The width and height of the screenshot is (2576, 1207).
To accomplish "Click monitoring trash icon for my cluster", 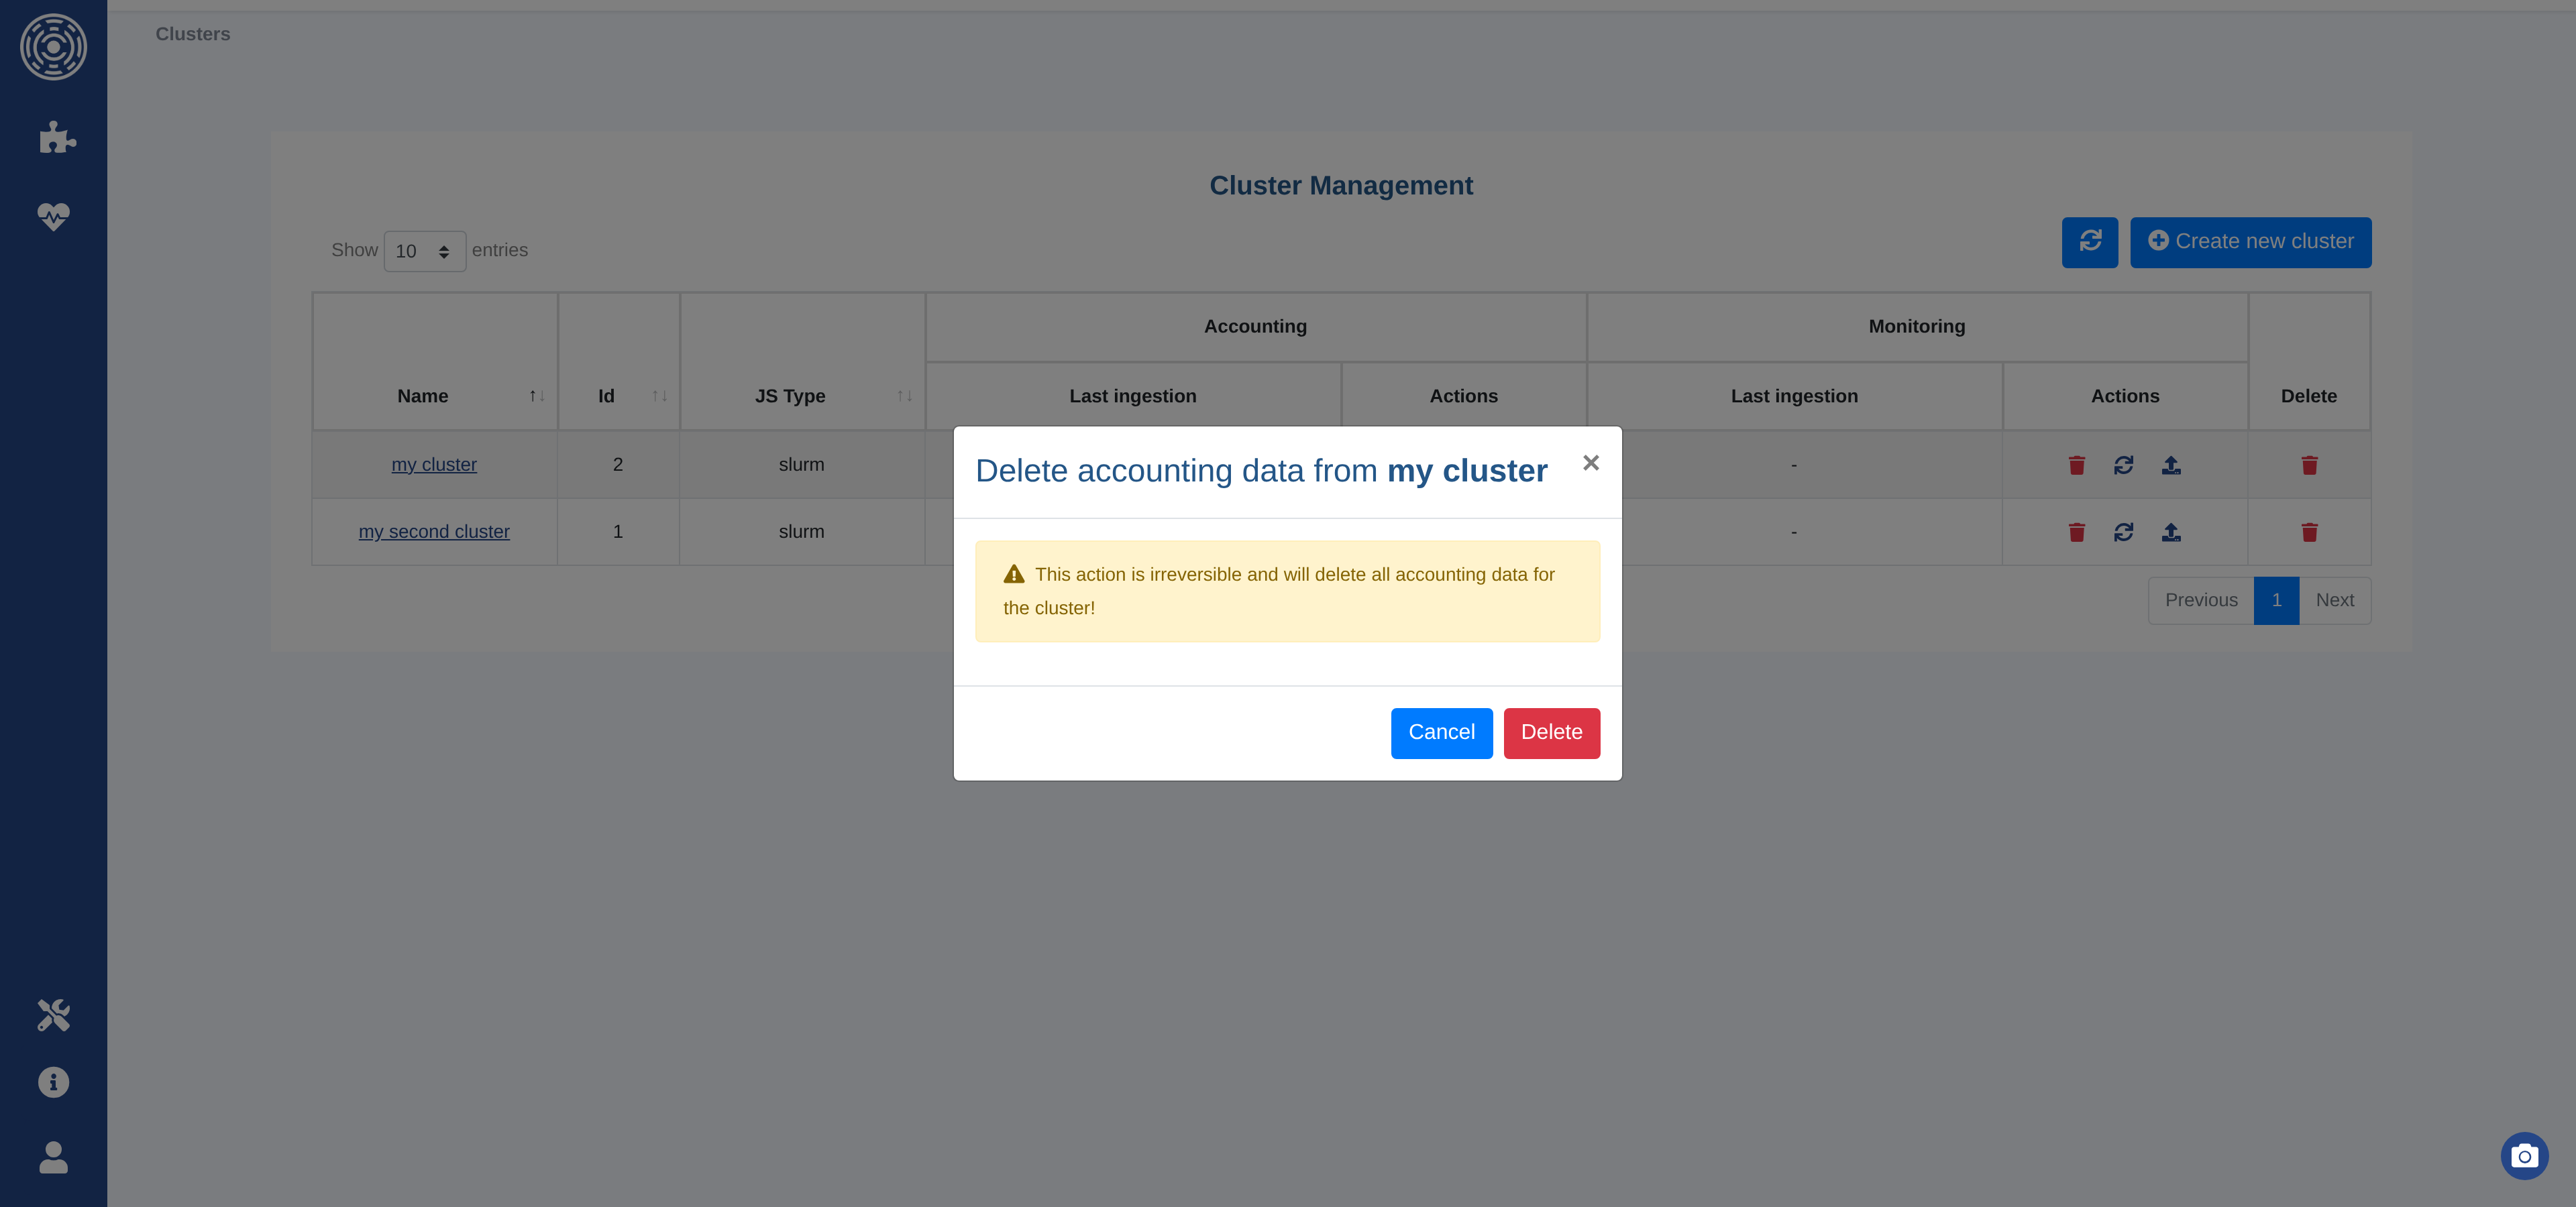I will (2077, 465).
